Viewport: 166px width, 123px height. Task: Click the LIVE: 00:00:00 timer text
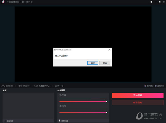(x=7, y=86)
